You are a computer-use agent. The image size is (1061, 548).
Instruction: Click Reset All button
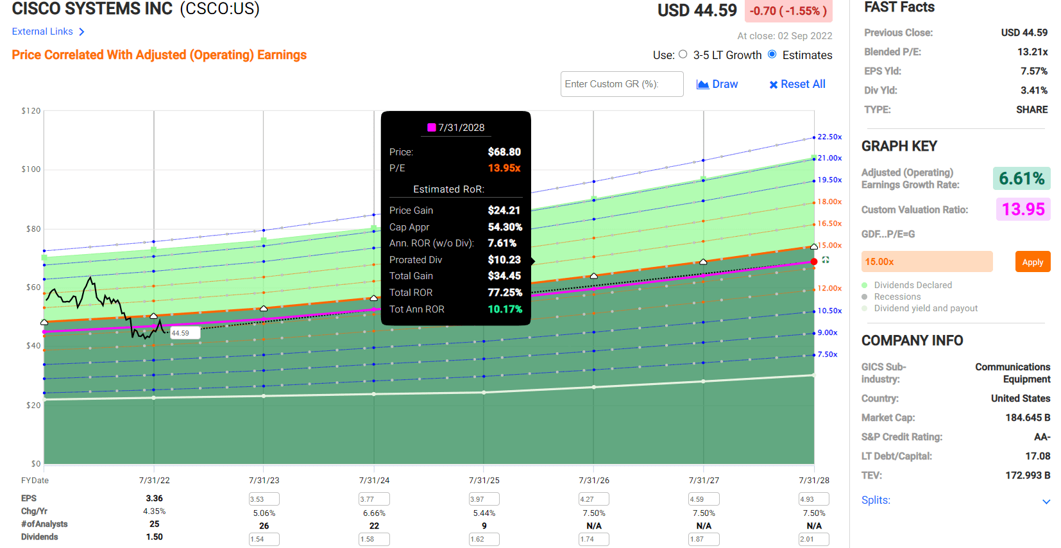pyautogui.click(x=797, y=84)
